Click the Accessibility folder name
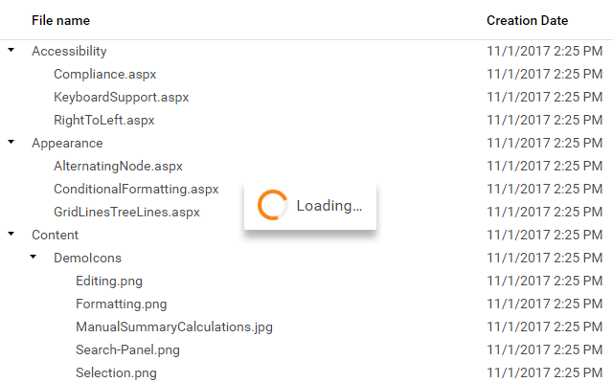 69,51
